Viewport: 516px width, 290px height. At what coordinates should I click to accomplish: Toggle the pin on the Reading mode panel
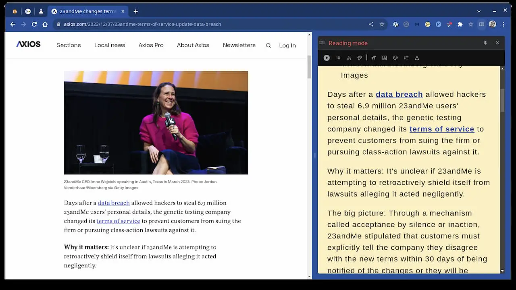point(485,43)
